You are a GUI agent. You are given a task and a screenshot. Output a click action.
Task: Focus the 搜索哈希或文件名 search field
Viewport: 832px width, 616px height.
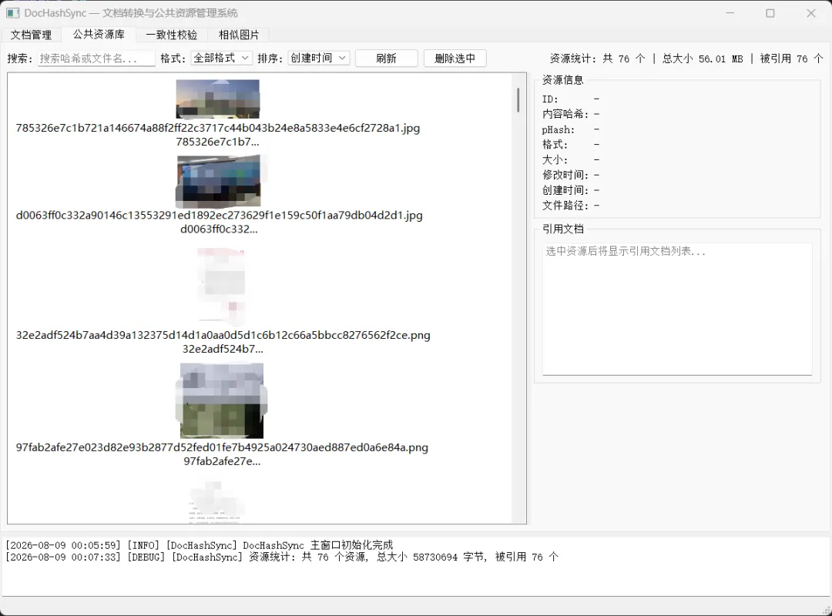pos(96,59)
